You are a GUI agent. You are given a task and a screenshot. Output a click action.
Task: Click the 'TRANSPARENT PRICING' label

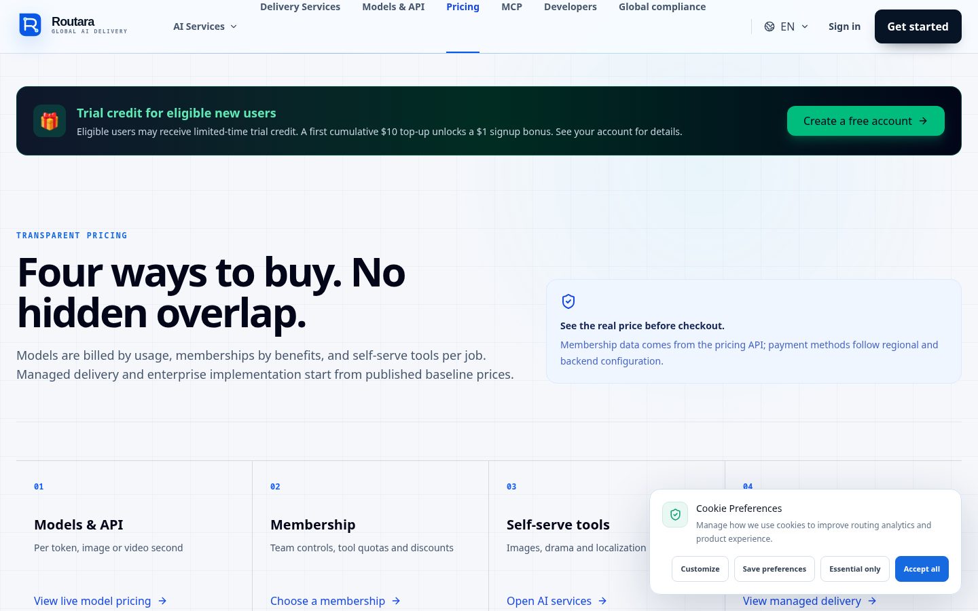(72, 236)
